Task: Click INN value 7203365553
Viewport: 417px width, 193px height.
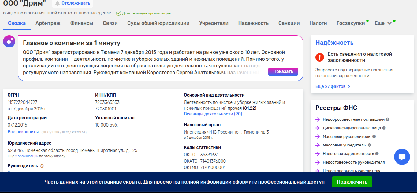Action: tap(107, 102)
